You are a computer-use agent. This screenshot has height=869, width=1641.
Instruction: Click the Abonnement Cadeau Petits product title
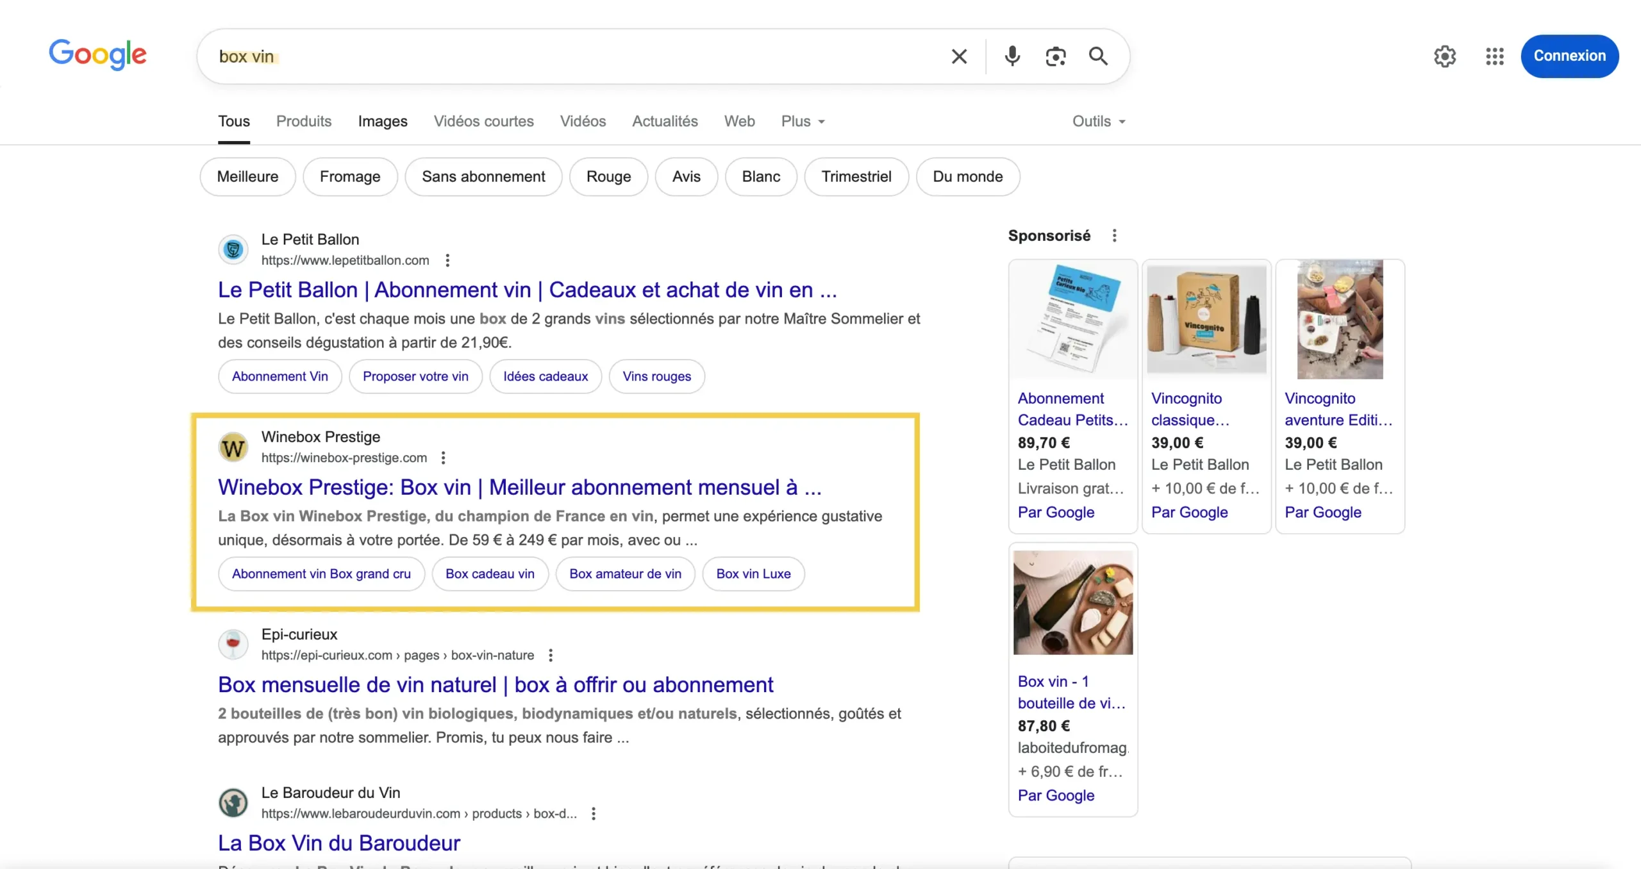1073,409
